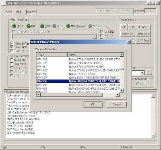Screen dimensions: 161x150
Task: Open the CRT Tool
Action: (143, 41)
